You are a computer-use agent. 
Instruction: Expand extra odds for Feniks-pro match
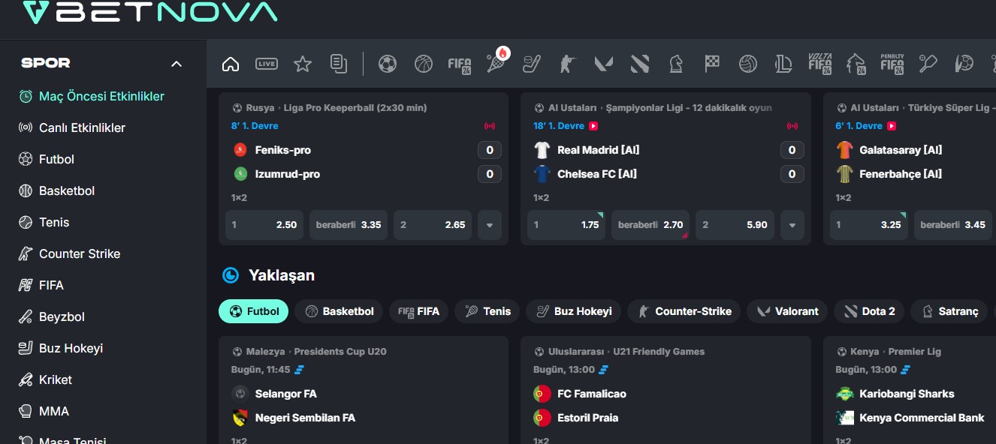click(489, 224)
